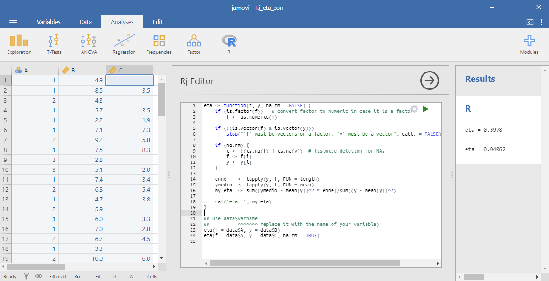Screen dimensions: 549x281
Task: Open the R editor menu
Action: [x=229, y=44]
